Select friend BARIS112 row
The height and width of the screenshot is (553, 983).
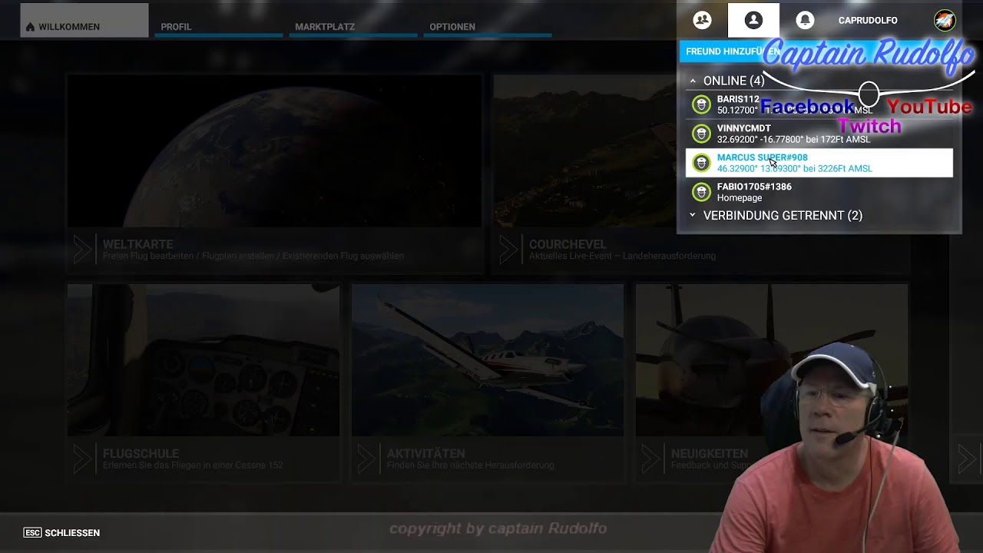(819, 104)
